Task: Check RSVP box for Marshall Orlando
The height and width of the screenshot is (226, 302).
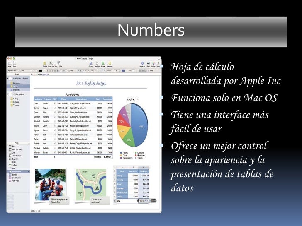Action: [55, 121]
